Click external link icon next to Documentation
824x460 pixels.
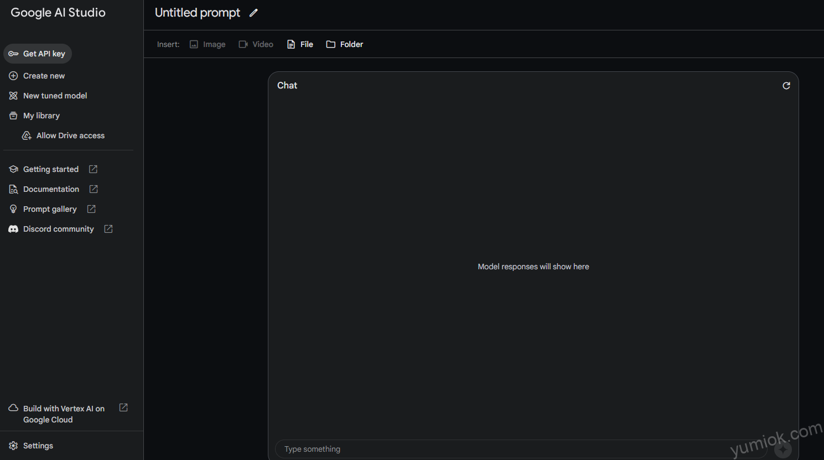coord(94,189)
